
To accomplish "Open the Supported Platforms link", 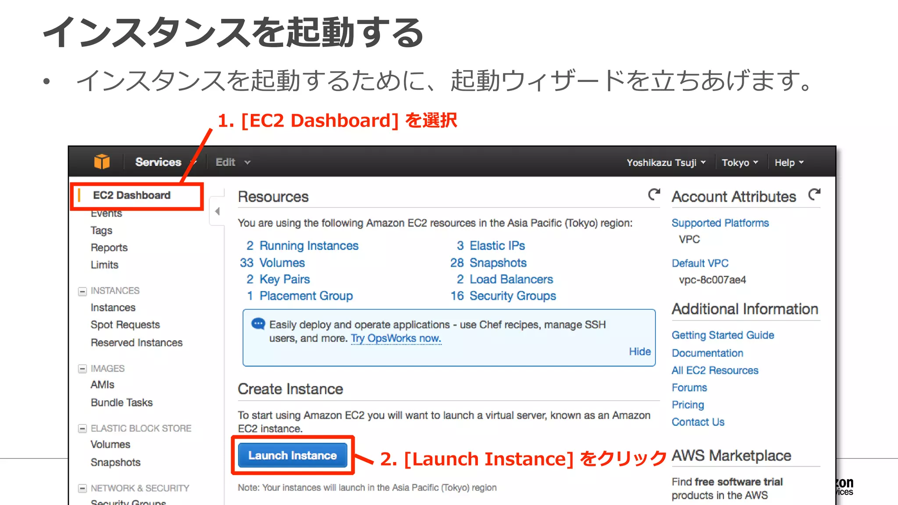I will (720, 223).
